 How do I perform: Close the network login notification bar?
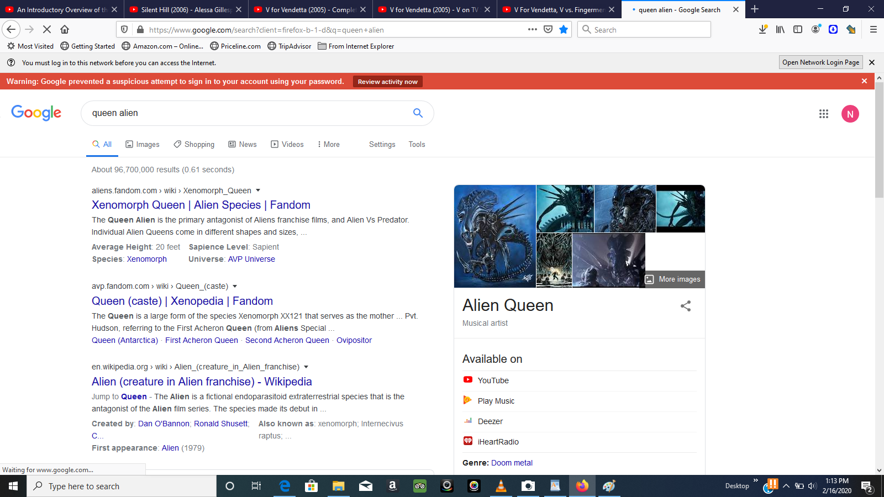click(872, 62)
